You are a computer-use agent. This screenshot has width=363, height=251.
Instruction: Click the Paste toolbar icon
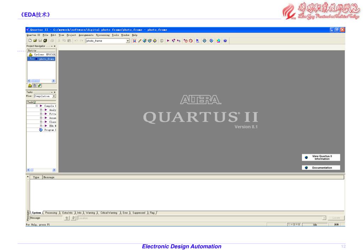click(69, 41)
